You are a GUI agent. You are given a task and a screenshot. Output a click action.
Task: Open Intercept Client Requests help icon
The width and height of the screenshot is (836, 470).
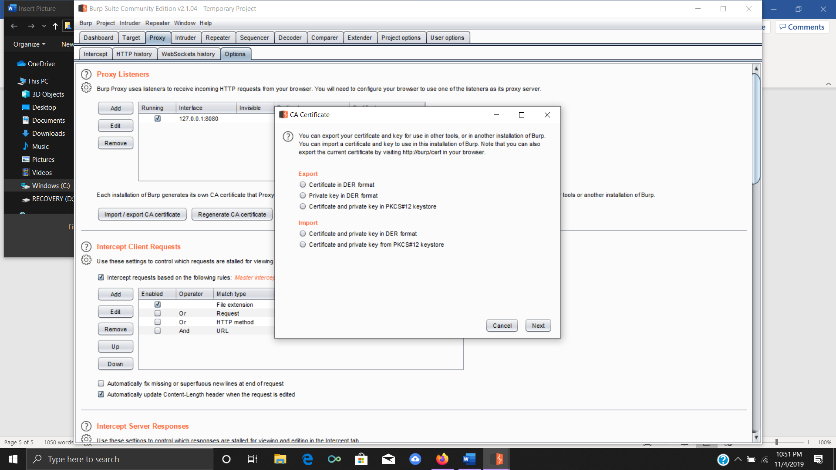86,247
